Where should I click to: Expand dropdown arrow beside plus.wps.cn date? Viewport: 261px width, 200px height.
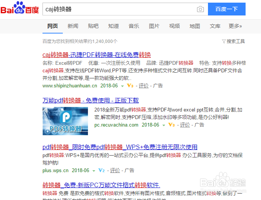[94, 171]
